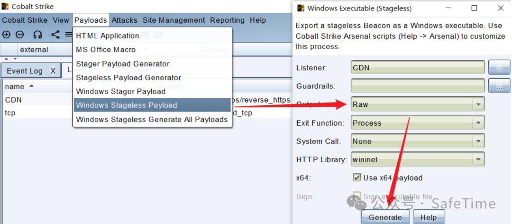Close the Windows Executable dialog
Screen dimensions: 512x224
click(x=500, y=8)
